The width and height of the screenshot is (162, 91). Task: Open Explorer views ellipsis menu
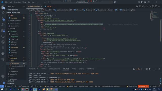[24, 6]
